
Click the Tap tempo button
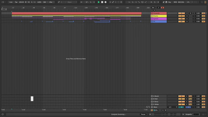coord(16,2)
